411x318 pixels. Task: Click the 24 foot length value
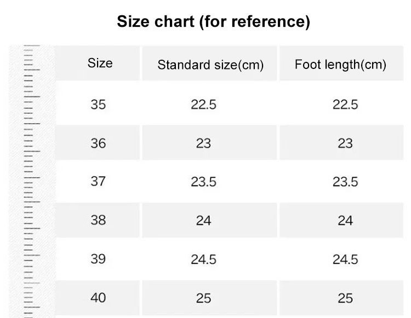(345, 221)
